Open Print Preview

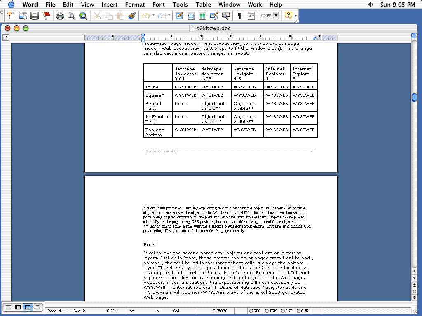coord(71,16)
